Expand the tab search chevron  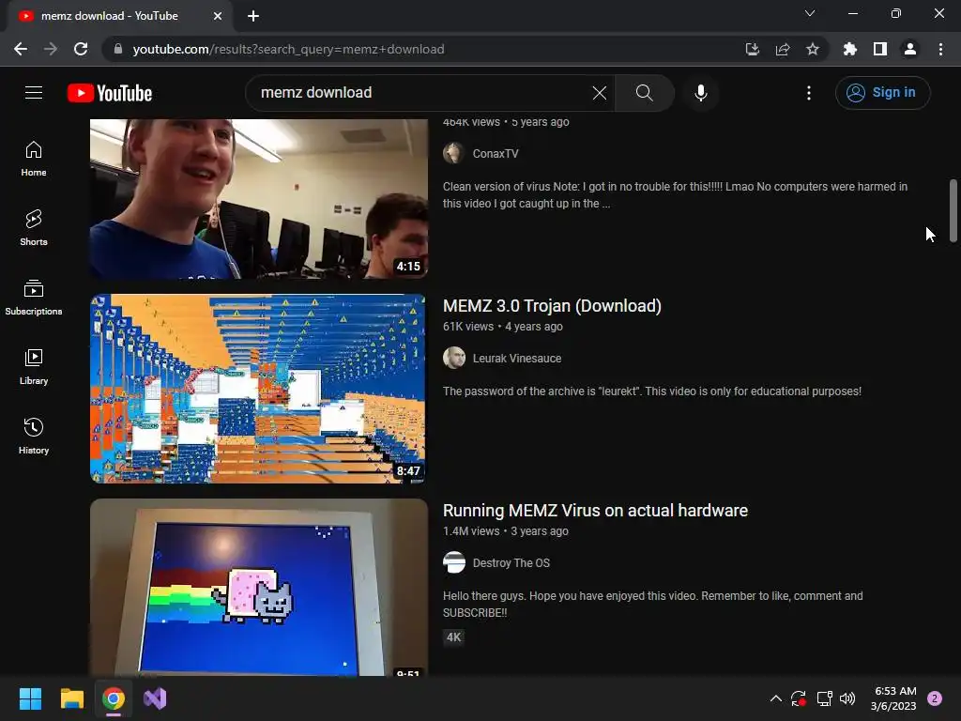tap(810, 13)
